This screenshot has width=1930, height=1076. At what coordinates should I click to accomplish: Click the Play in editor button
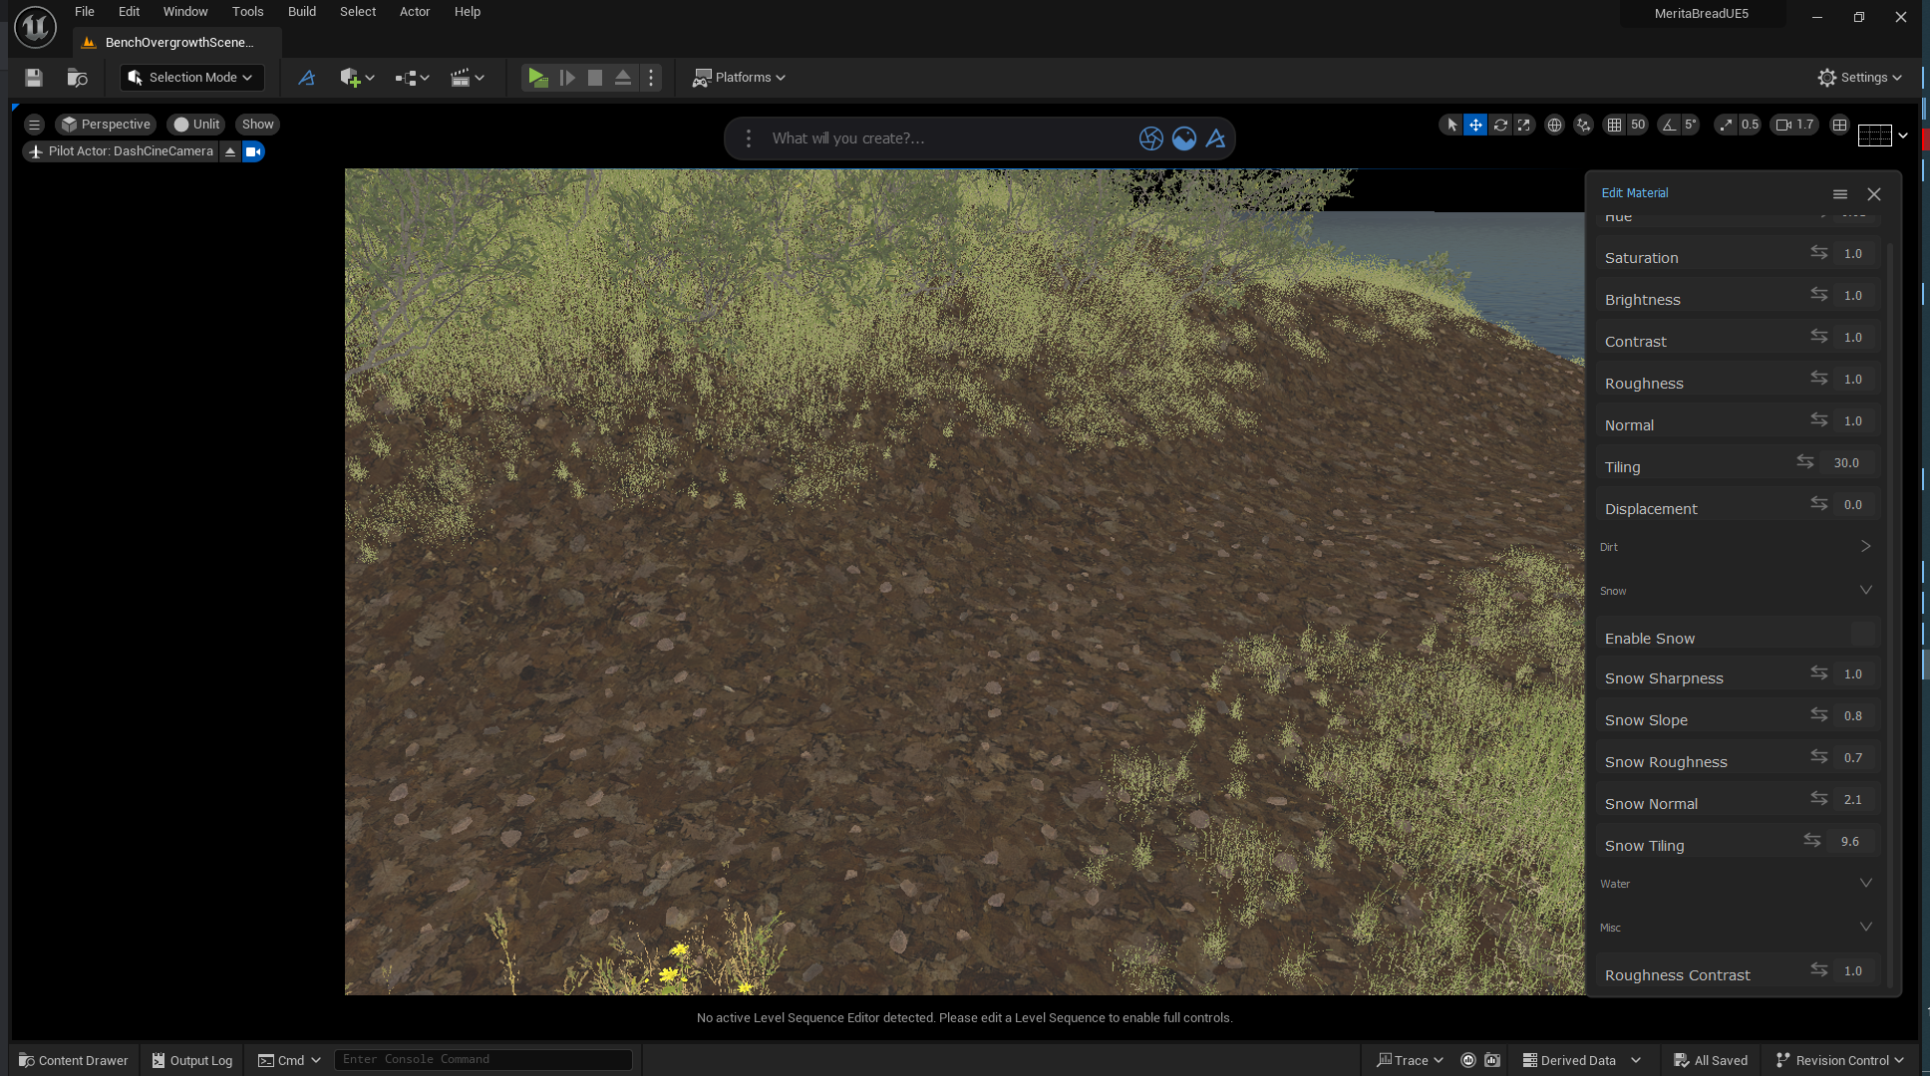click(537, 78)
